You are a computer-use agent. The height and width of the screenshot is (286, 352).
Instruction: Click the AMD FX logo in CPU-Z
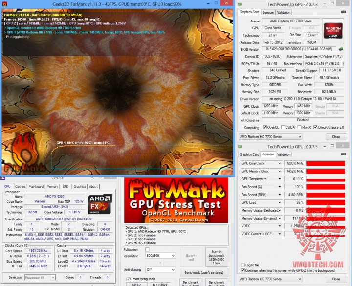100,204
